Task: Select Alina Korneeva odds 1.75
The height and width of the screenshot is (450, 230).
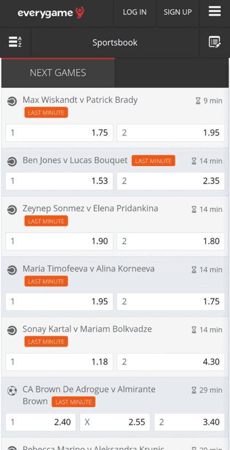Action: [171, 301]
